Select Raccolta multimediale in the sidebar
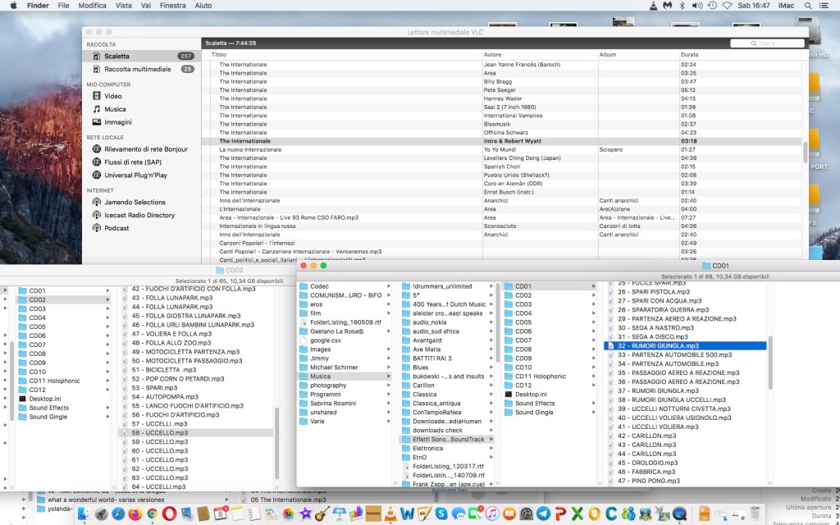 point(137,70)
